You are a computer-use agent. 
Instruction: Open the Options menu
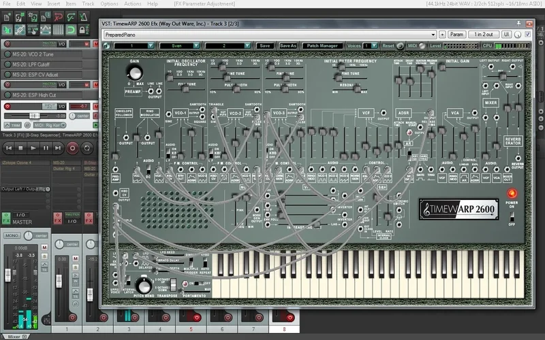tap(109, 4)
